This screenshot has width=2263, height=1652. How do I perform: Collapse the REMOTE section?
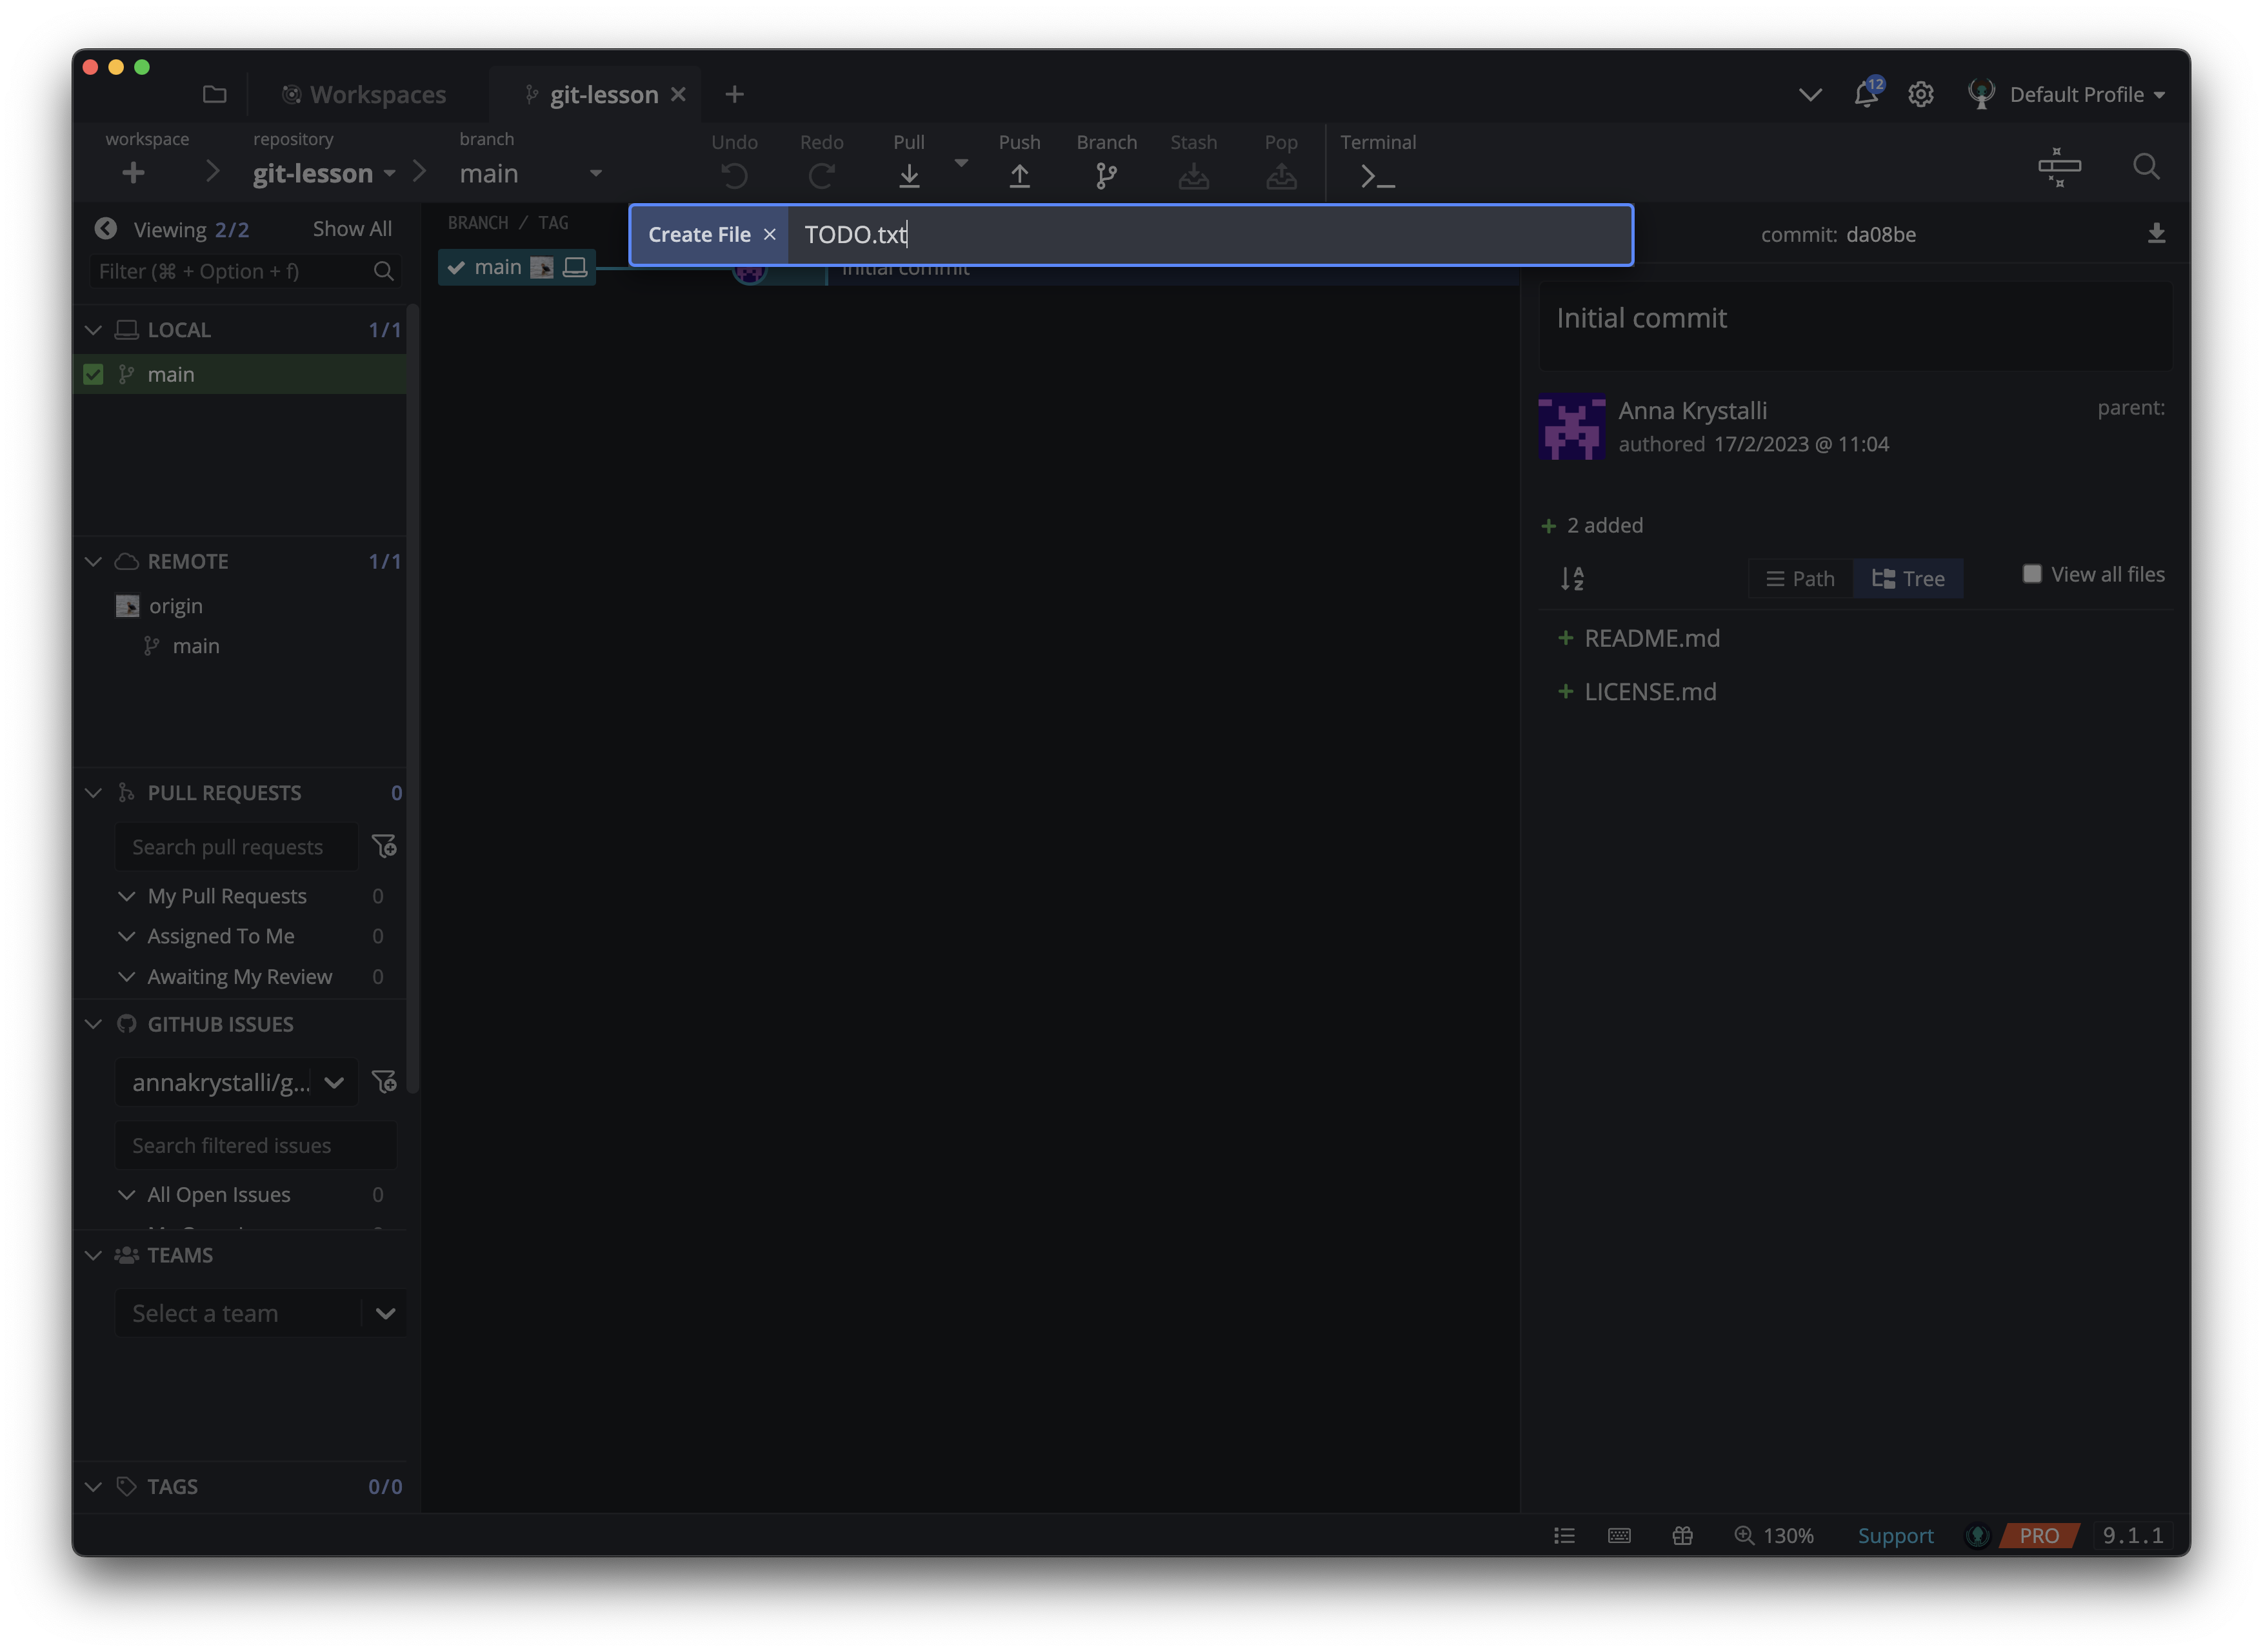93,561
